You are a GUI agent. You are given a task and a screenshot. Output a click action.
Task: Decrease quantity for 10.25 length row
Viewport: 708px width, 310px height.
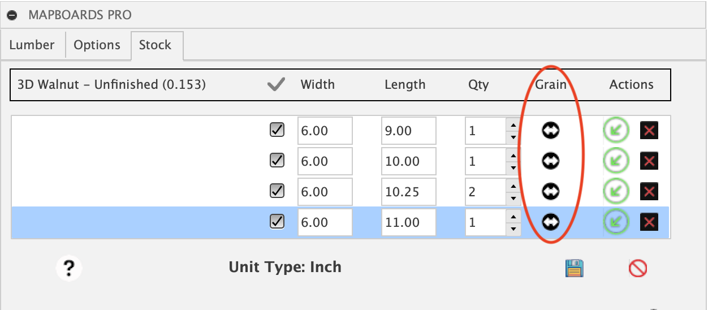click(513, 198)
